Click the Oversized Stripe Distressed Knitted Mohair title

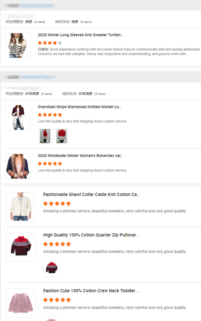pos(80,107)
